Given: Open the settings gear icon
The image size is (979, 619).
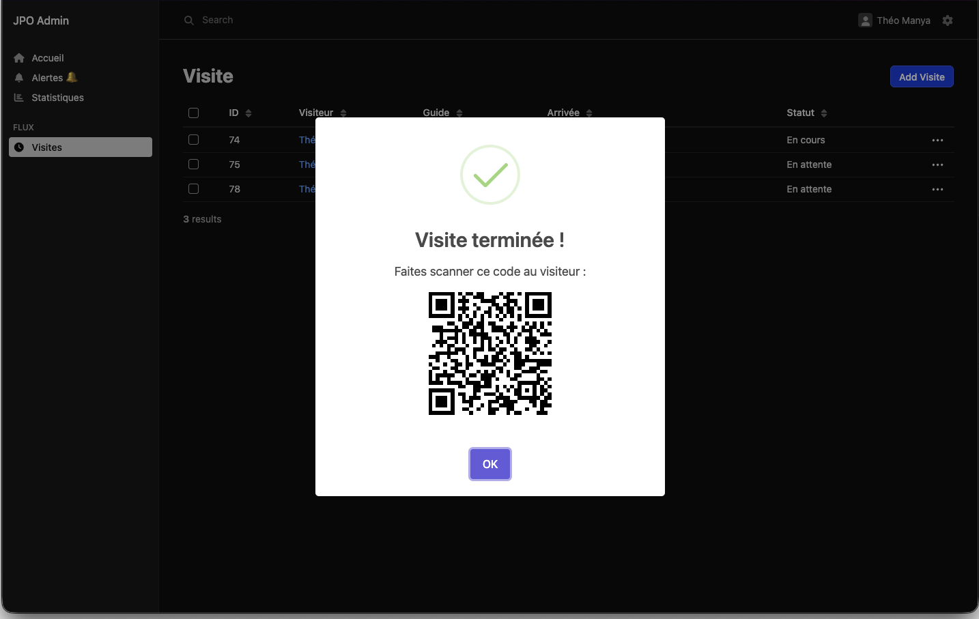Looking at the screenshot, I should tap(947, 20).
